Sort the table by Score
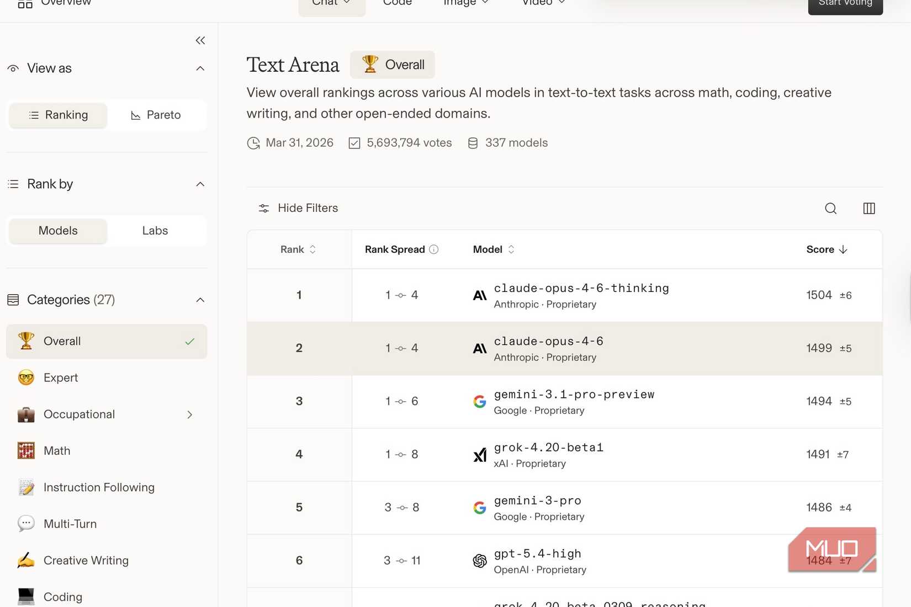 [x=827, y=249]
